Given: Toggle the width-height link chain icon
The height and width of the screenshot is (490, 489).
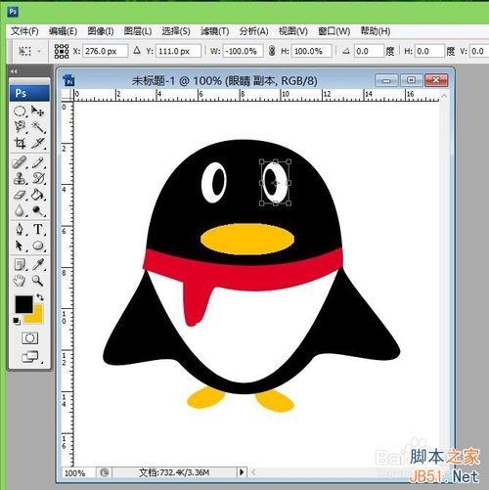Looking at the screenshot, I should pyautogui.click(x=272, y=51).
